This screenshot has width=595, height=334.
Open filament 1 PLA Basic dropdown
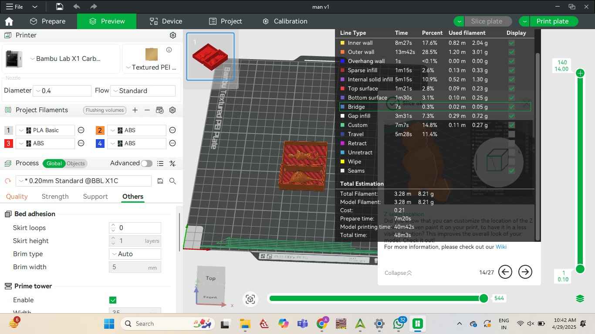click(45, 130)
